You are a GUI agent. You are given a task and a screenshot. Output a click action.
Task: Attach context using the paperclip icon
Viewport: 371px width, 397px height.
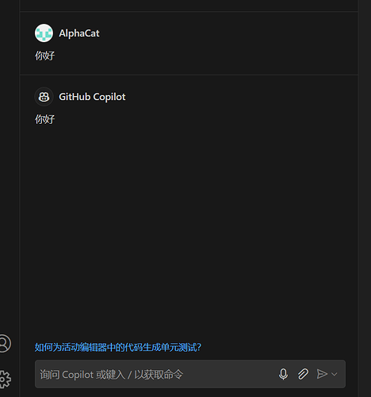click(x=303, y=374)
